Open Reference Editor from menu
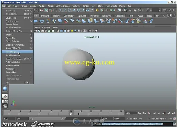Image resolution: width=177 pixels, height=127 pixels. tap(17, 62)
